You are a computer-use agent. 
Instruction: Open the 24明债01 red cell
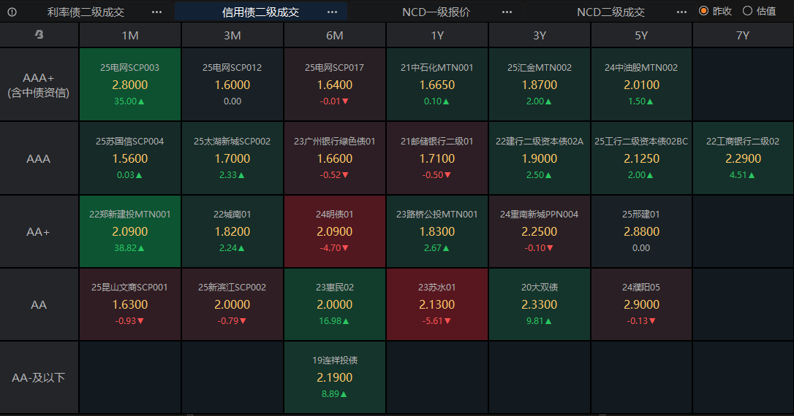(x=335, y=231)
